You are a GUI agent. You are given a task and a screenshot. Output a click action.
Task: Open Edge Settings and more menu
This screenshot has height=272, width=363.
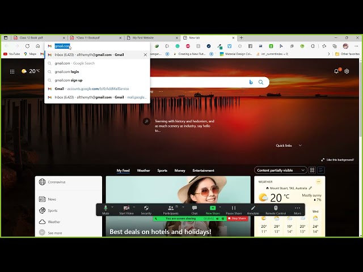(356, 46)
